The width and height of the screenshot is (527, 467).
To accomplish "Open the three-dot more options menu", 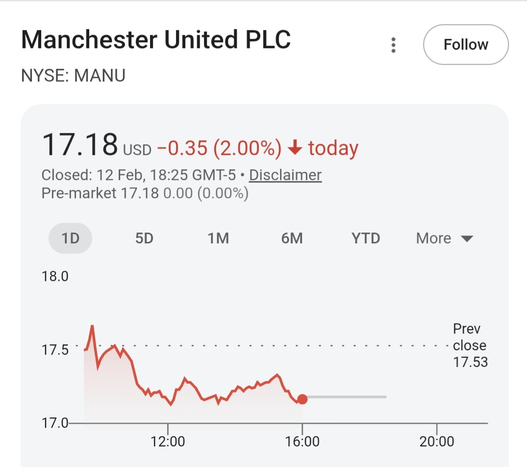I will [393, 45].
